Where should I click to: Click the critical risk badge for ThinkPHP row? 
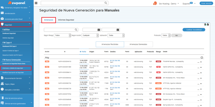[x=158, y=62]
